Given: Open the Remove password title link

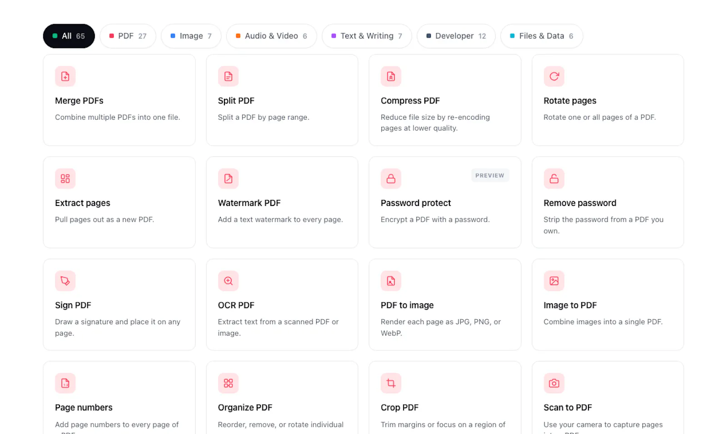Looking at the screenshot, I should 580,203.
